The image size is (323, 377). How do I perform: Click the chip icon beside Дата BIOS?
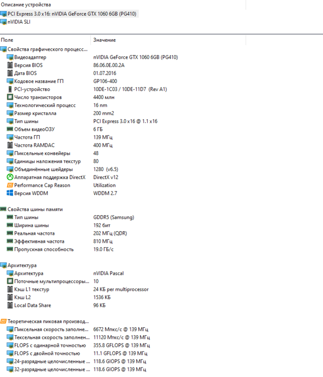point(10,73)
